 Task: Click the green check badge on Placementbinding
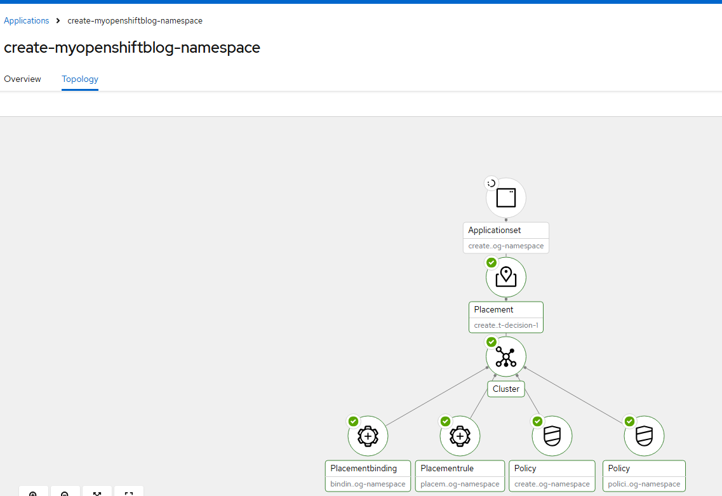coord(353,422)
